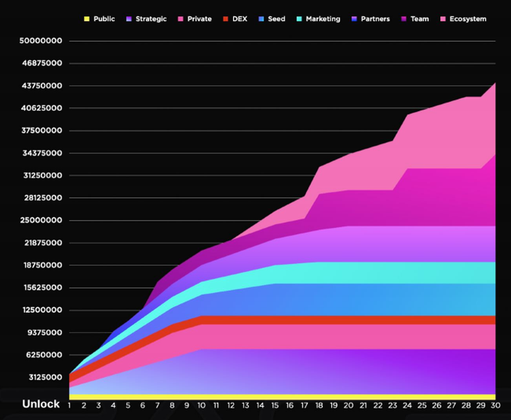
Task: Select the Team legend label
Action: point(419,19)
